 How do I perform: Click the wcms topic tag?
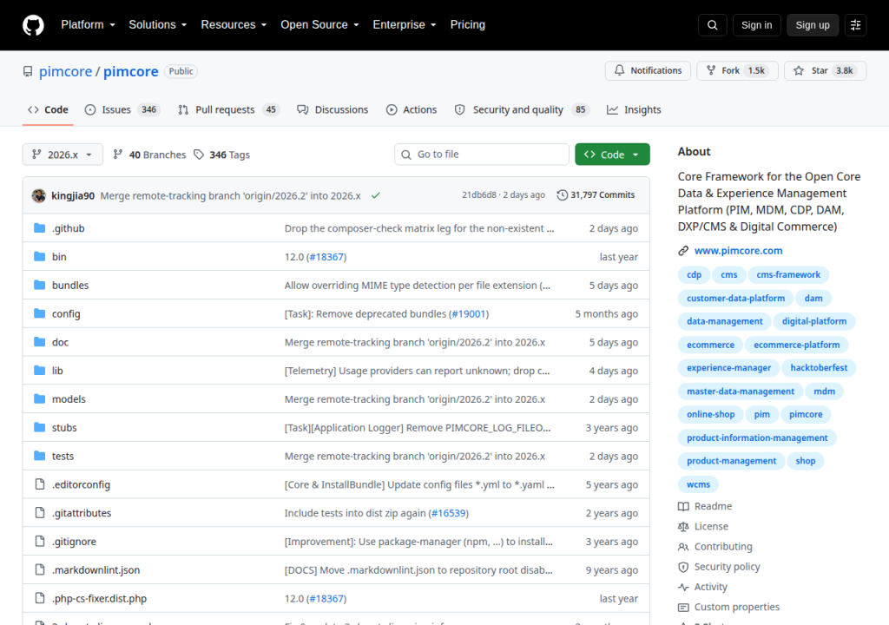(x=698, y=484)
